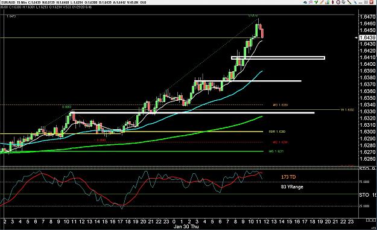Click the 1.6410 price axis label

tap(367, 57)
